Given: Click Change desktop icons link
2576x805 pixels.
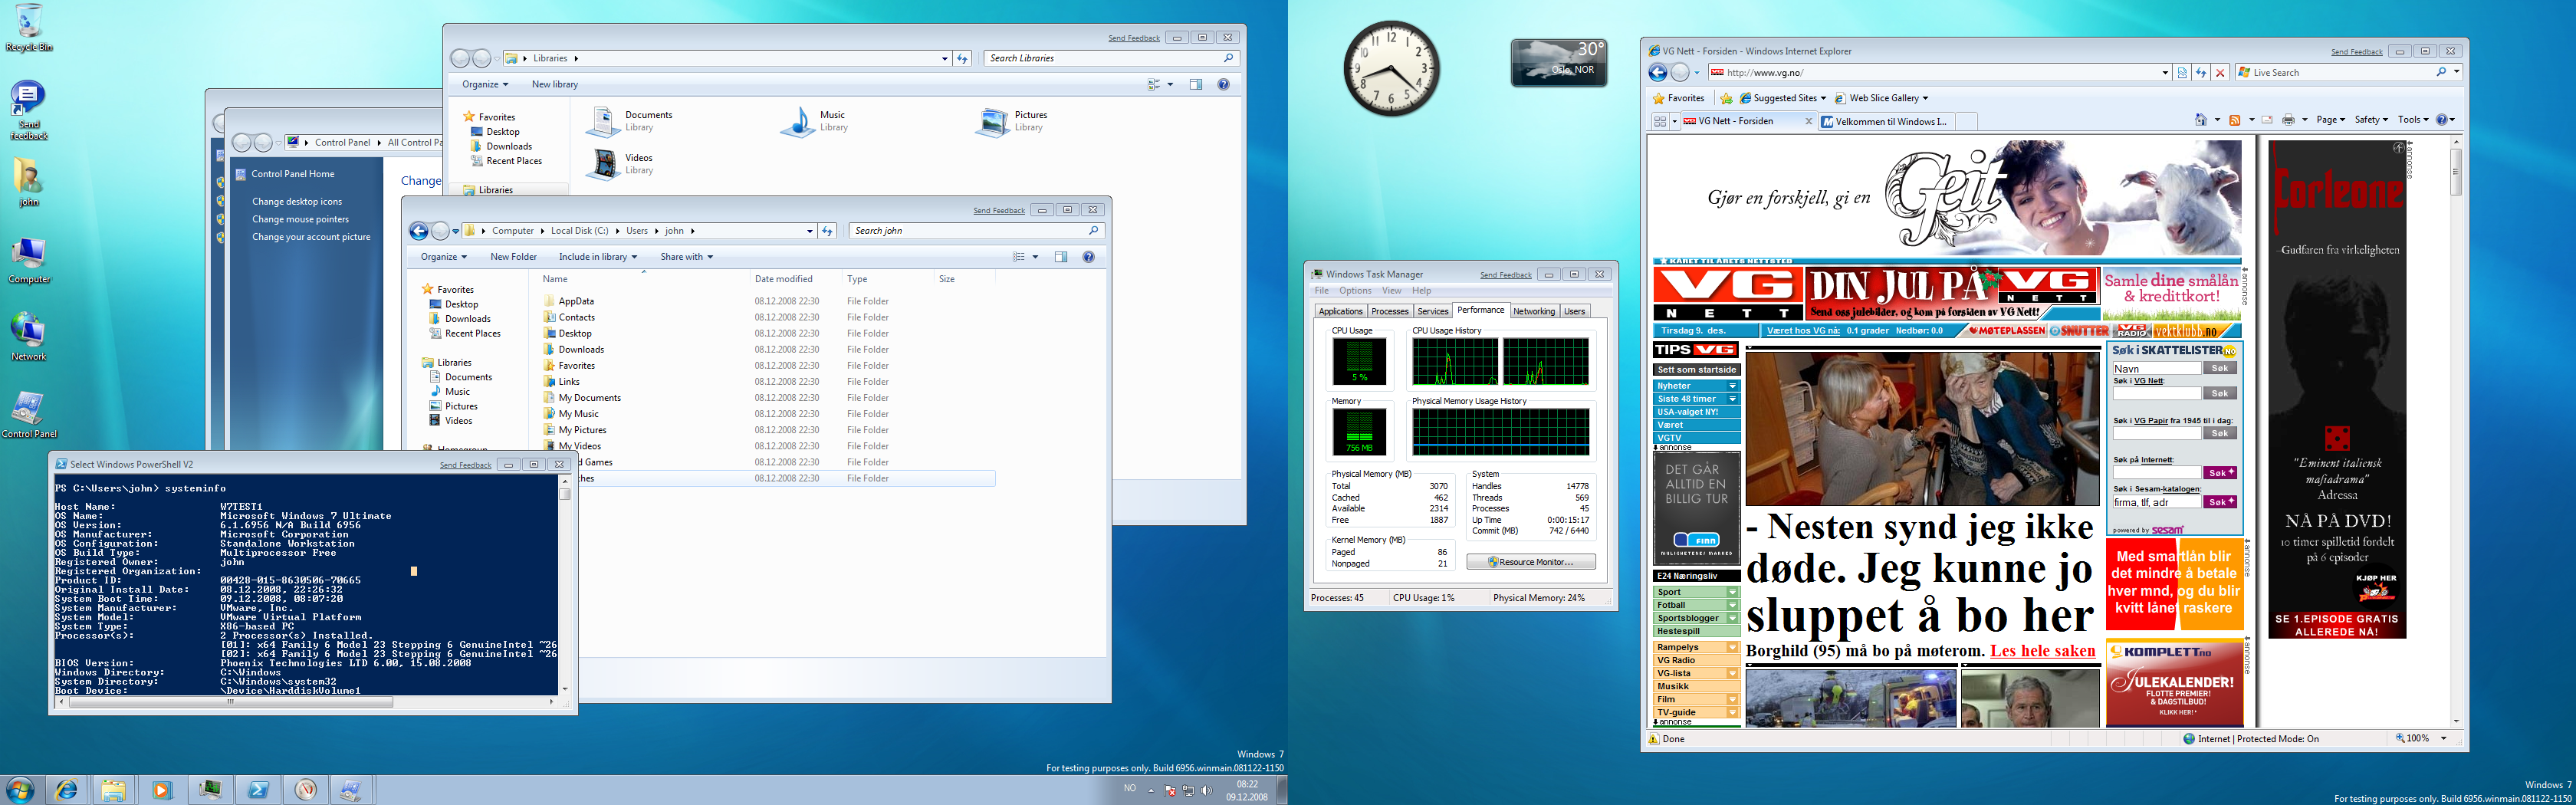Looking at the screenshot, I should tap(296, 202).
